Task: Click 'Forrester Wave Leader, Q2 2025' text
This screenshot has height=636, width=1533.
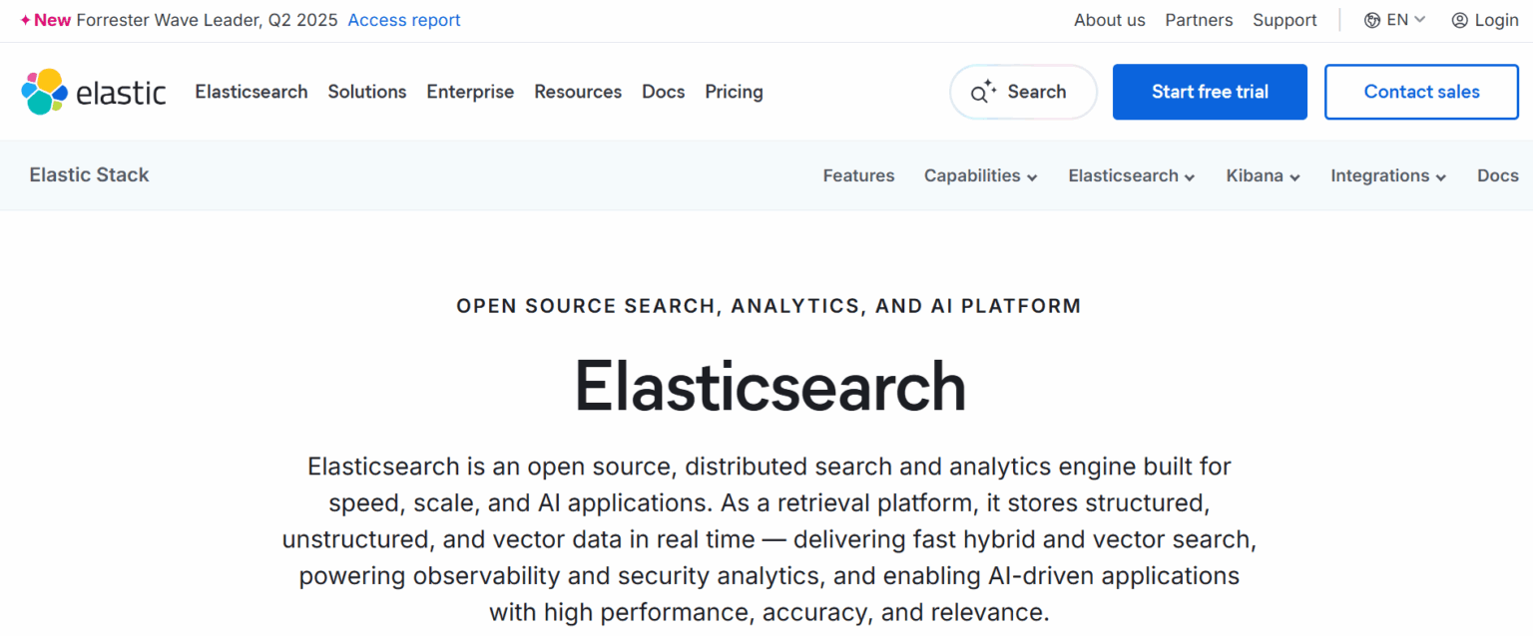Action: coord(207,20)
